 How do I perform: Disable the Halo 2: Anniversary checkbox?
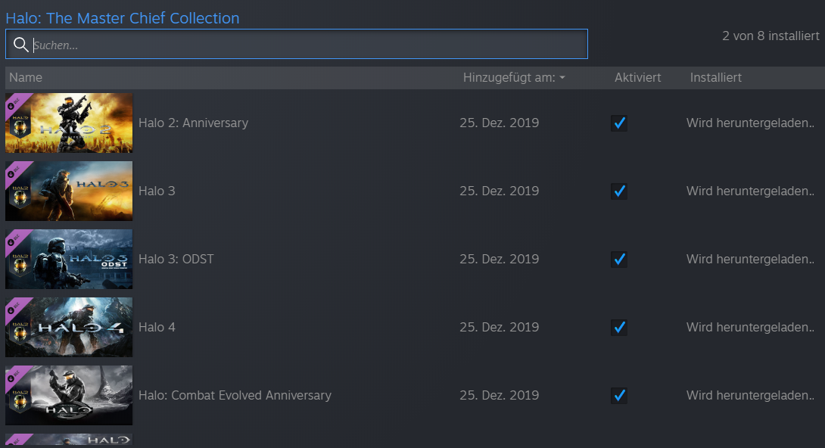coord(619,123)
